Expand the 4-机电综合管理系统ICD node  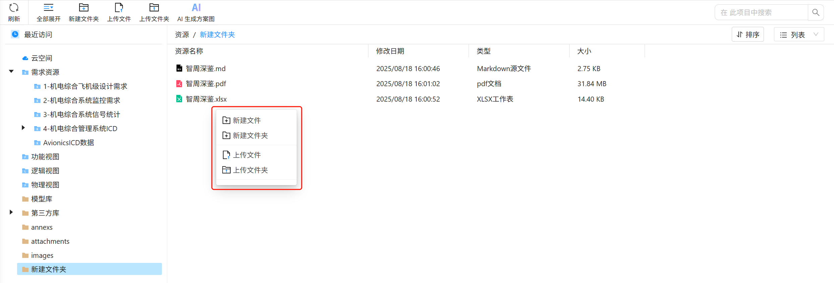pyautogui.click(x=23, y=128)
